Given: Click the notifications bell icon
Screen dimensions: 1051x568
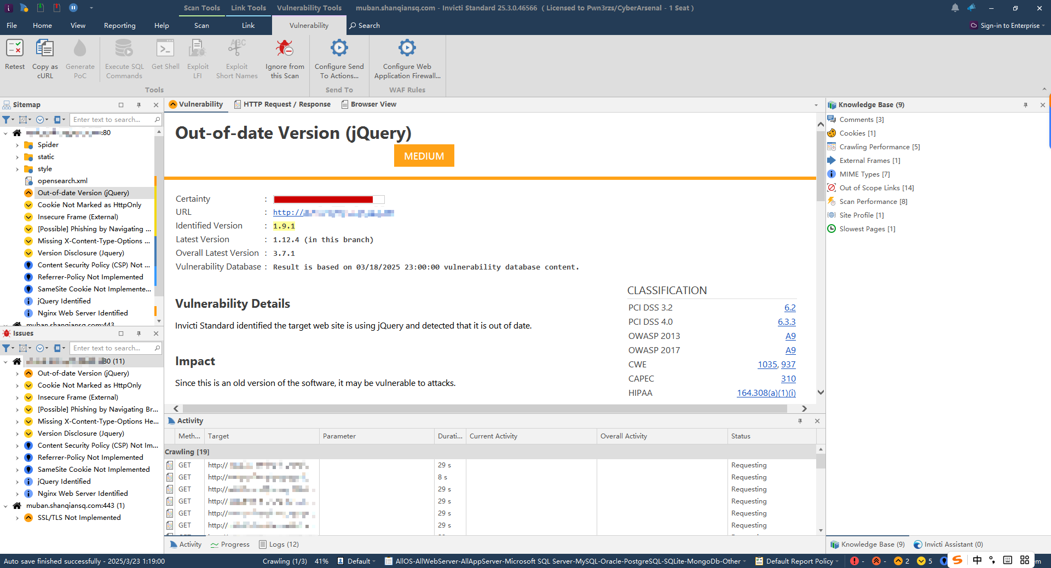Looking at the screenshot, I should coord(955,8).
